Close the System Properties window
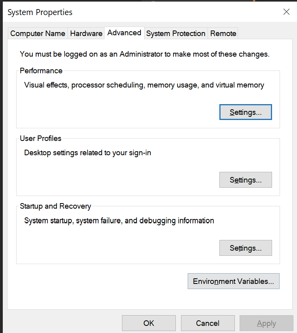The image size is (297, 333). 286,12
